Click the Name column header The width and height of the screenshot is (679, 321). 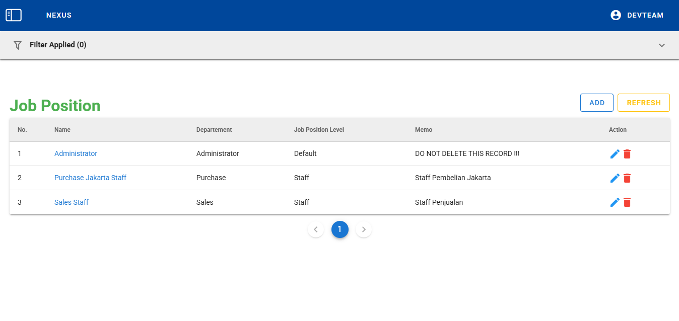(62, 130)
